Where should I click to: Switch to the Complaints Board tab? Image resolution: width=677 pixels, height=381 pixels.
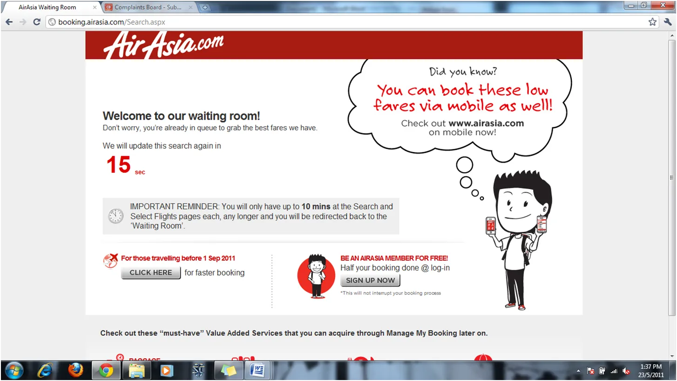click(x=148, y=7)
